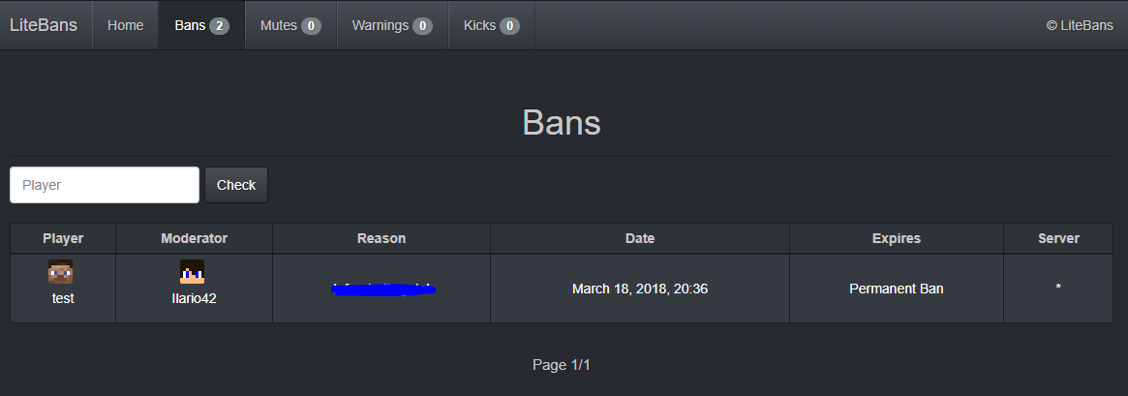Click the Mutes count badge

coord(311,26)
